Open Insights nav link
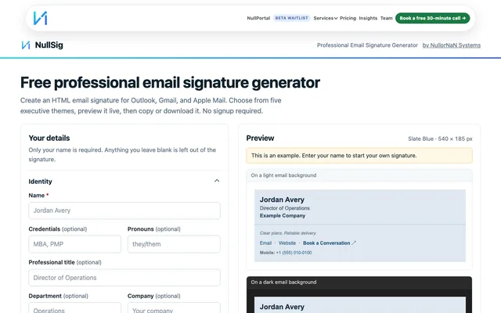This screenshot has width=501, height=313. (368, 18)
